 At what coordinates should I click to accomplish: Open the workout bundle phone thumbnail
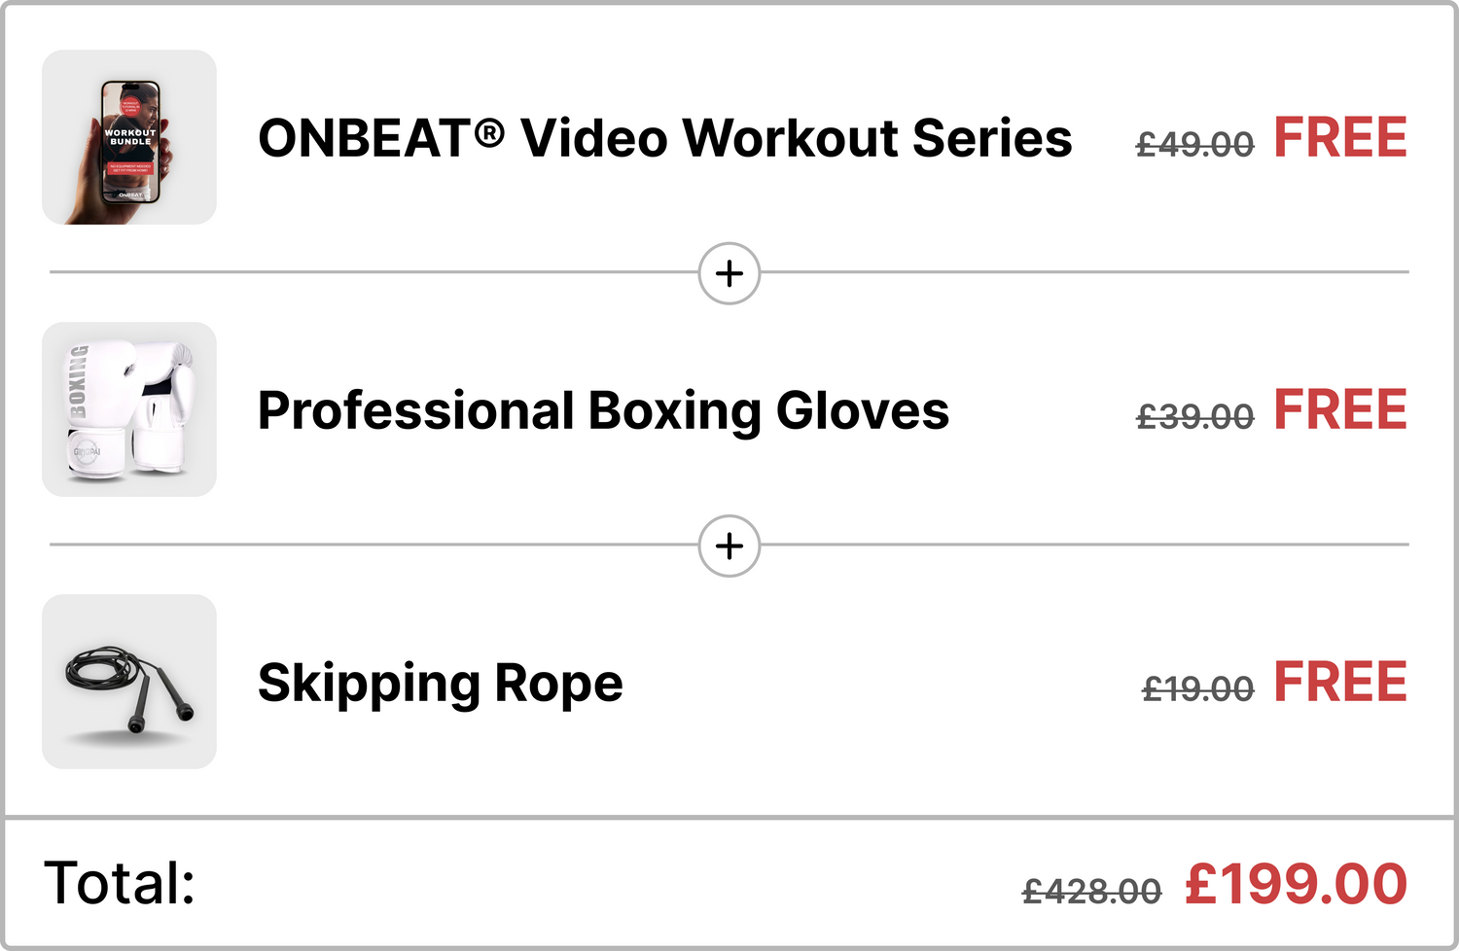129,137
